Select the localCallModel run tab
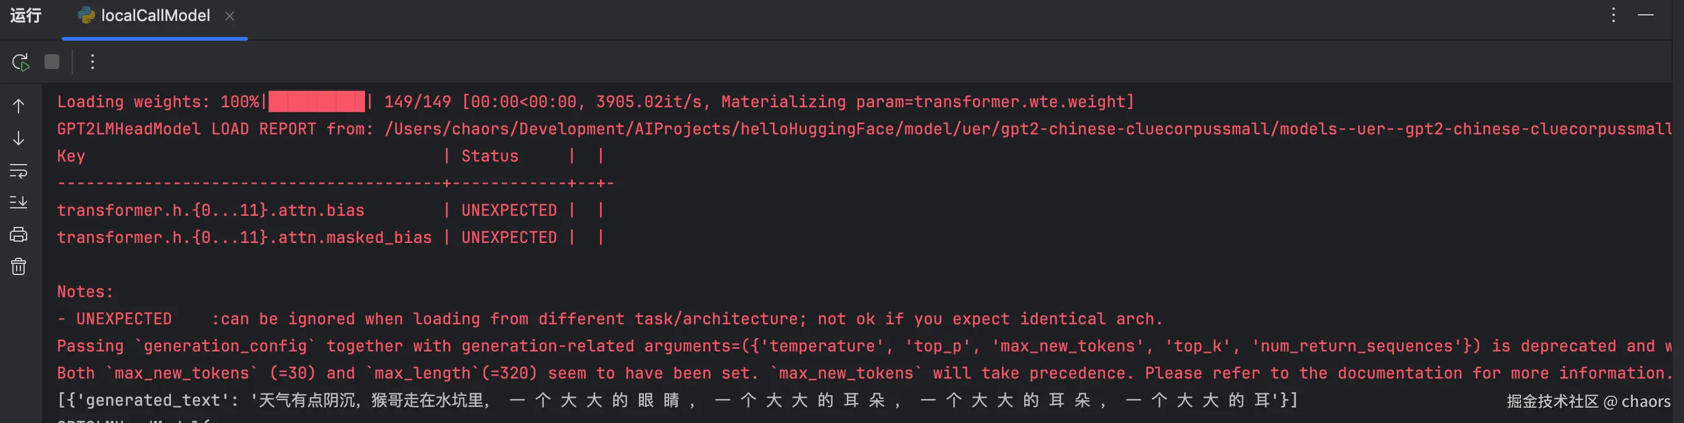The image size is (1684, 423). pos(155,15)
